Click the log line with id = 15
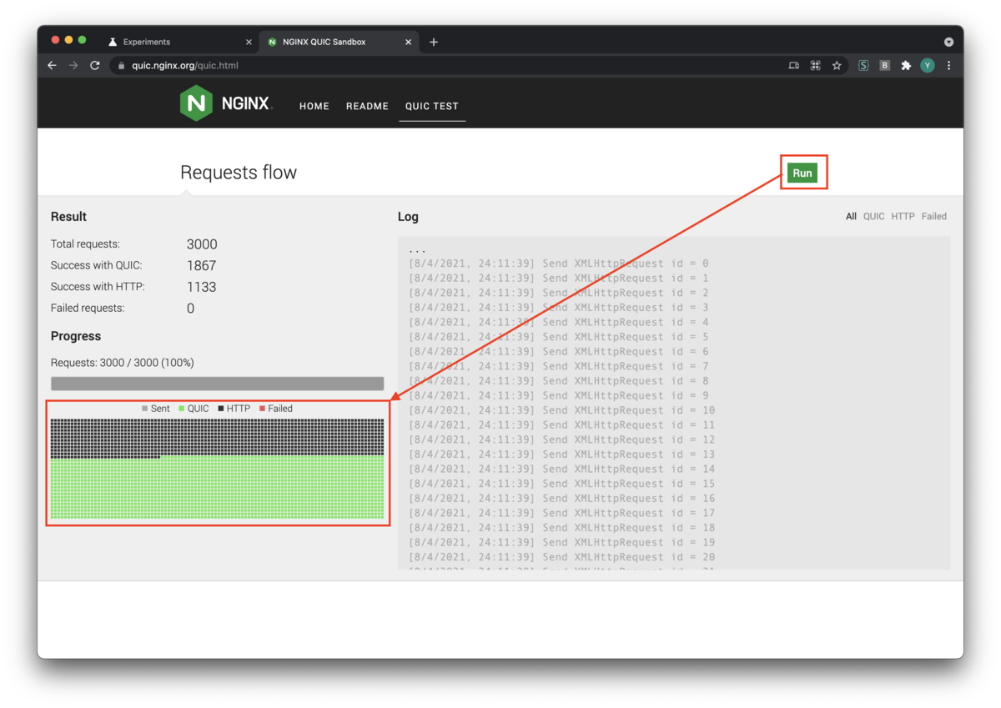Image resolution: width=1001 pixels, height=708 pixels. (561, 484)
